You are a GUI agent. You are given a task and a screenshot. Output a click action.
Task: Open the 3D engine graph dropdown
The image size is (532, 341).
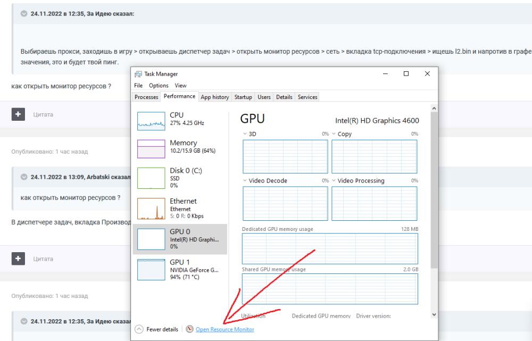(x=245, y=134)
